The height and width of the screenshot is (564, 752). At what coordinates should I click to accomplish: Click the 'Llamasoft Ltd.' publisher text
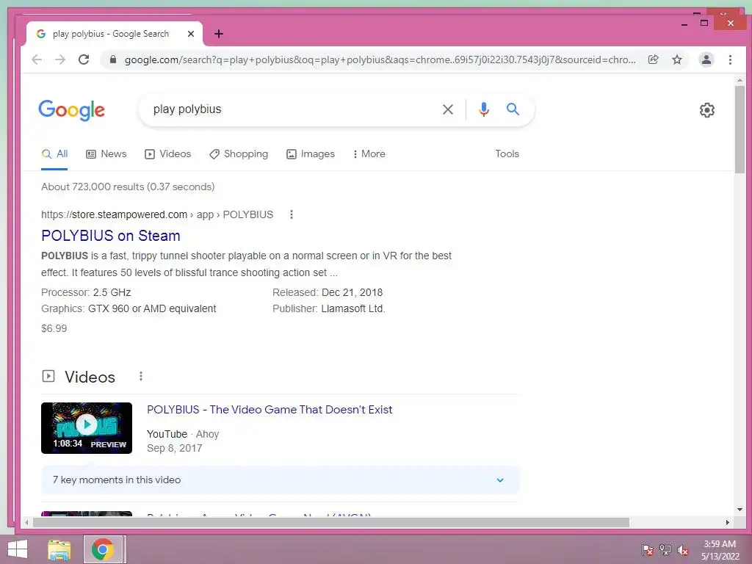pos(353,309)
